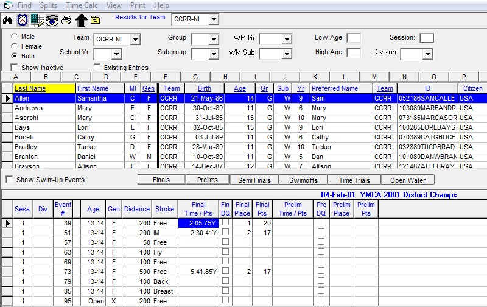Open the Results for Team dropdown
This screenshot has width=487, height=307.
point(212,20)
